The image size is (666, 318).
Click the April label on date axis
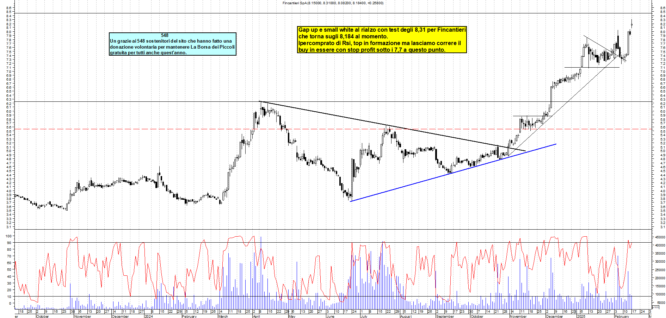(x=257, y=316)
